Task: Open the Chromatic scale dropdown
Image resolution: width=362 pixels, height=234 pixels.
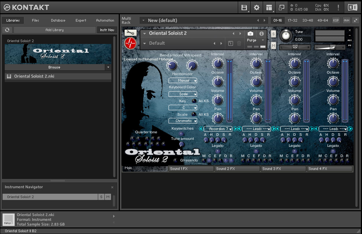Action: [x=183, y=121]
